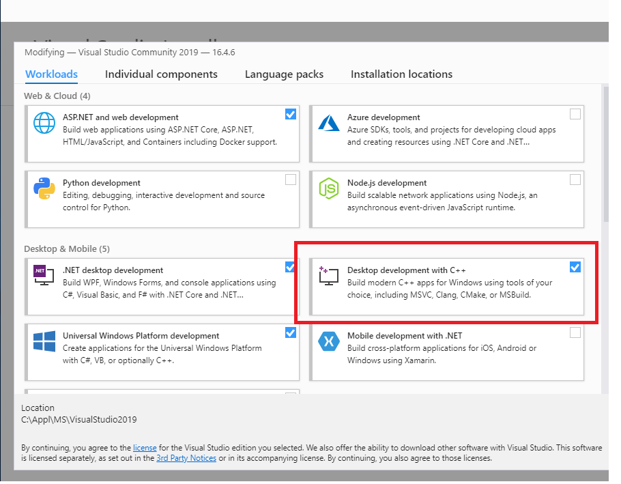Open the Individual components tab
Image resolution: width=621 pixels, height=484 pixels.
click(161, 74)
